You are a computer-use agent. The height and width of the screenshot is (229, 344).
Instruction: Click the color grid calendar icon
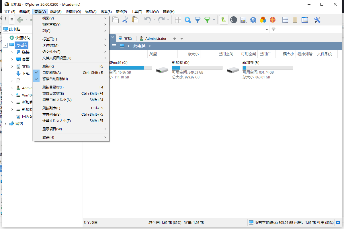click(x=243, y=20)
